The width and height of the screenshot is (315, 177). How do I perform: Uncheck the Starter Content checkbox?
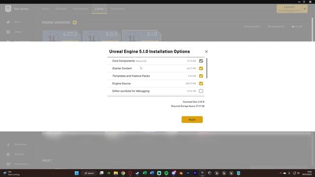(x=201, y=68)
